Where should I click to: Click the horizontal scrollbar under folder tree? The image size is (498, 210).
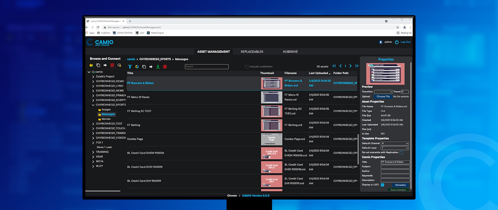(103, 191)
